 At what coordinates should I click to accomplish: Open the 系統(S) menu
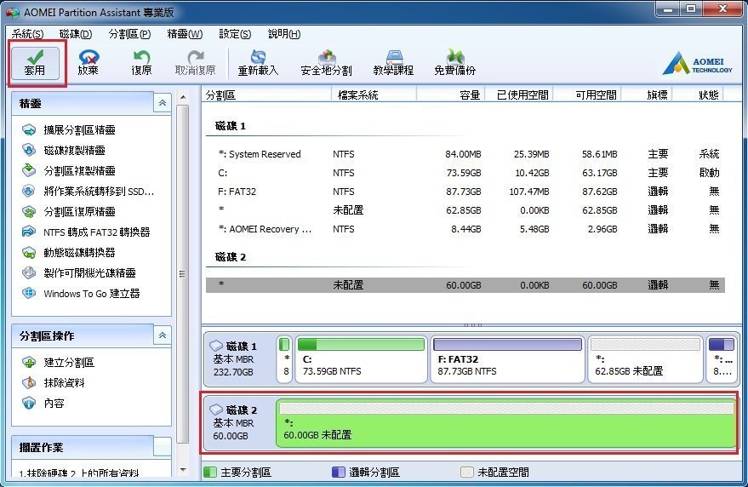coord(27,34)
